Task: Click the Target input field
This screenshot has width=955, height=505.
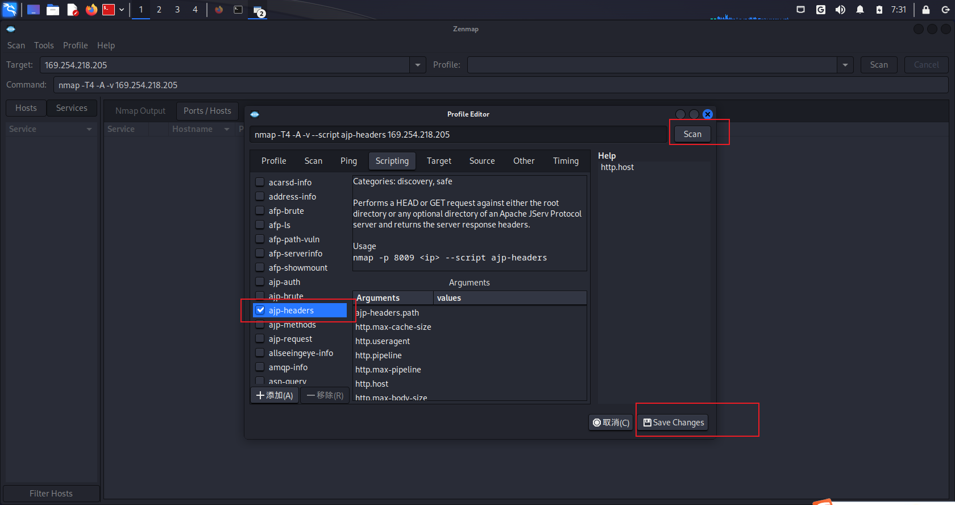Action: click(225, 65)
